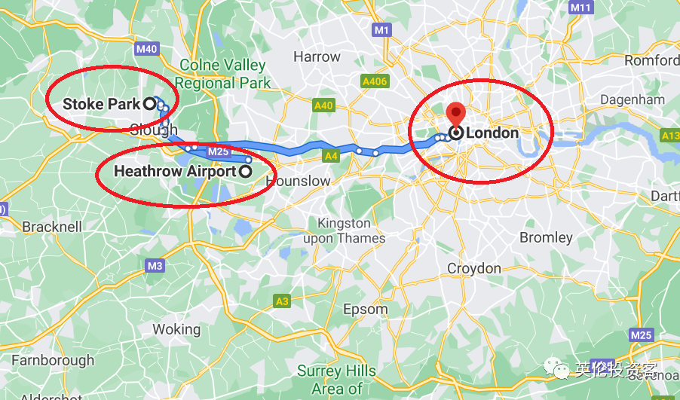Click the Colne Valley Regional Park label
Viewport: 680px width, 400px height.
coord(223,74)
